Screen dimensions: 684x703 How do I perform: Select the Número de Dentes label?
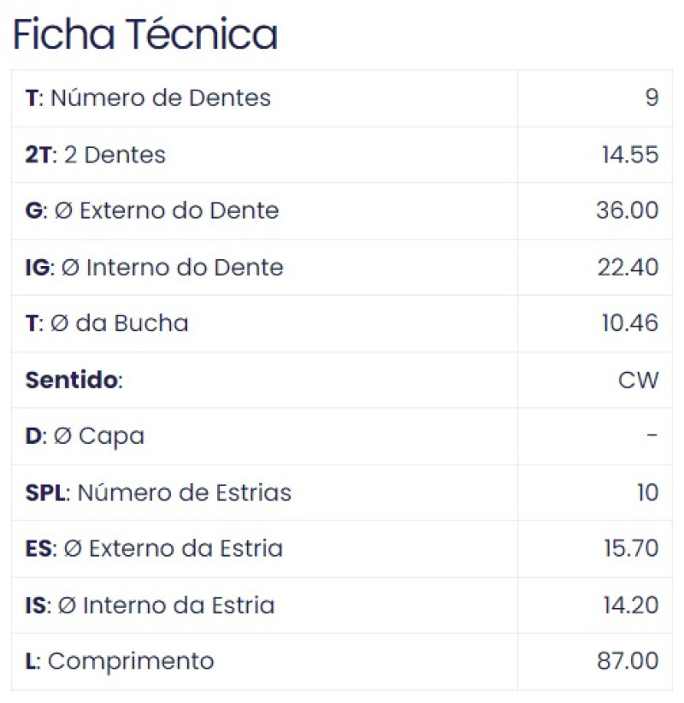pos(148,98)
